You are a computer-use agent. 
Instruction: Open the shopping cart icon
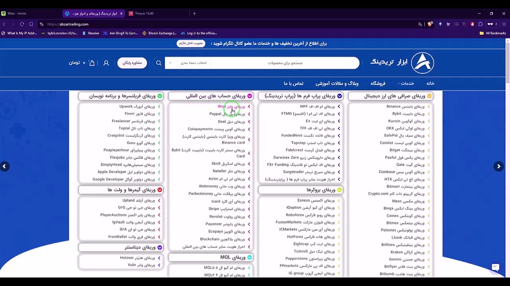pos(92,63)
